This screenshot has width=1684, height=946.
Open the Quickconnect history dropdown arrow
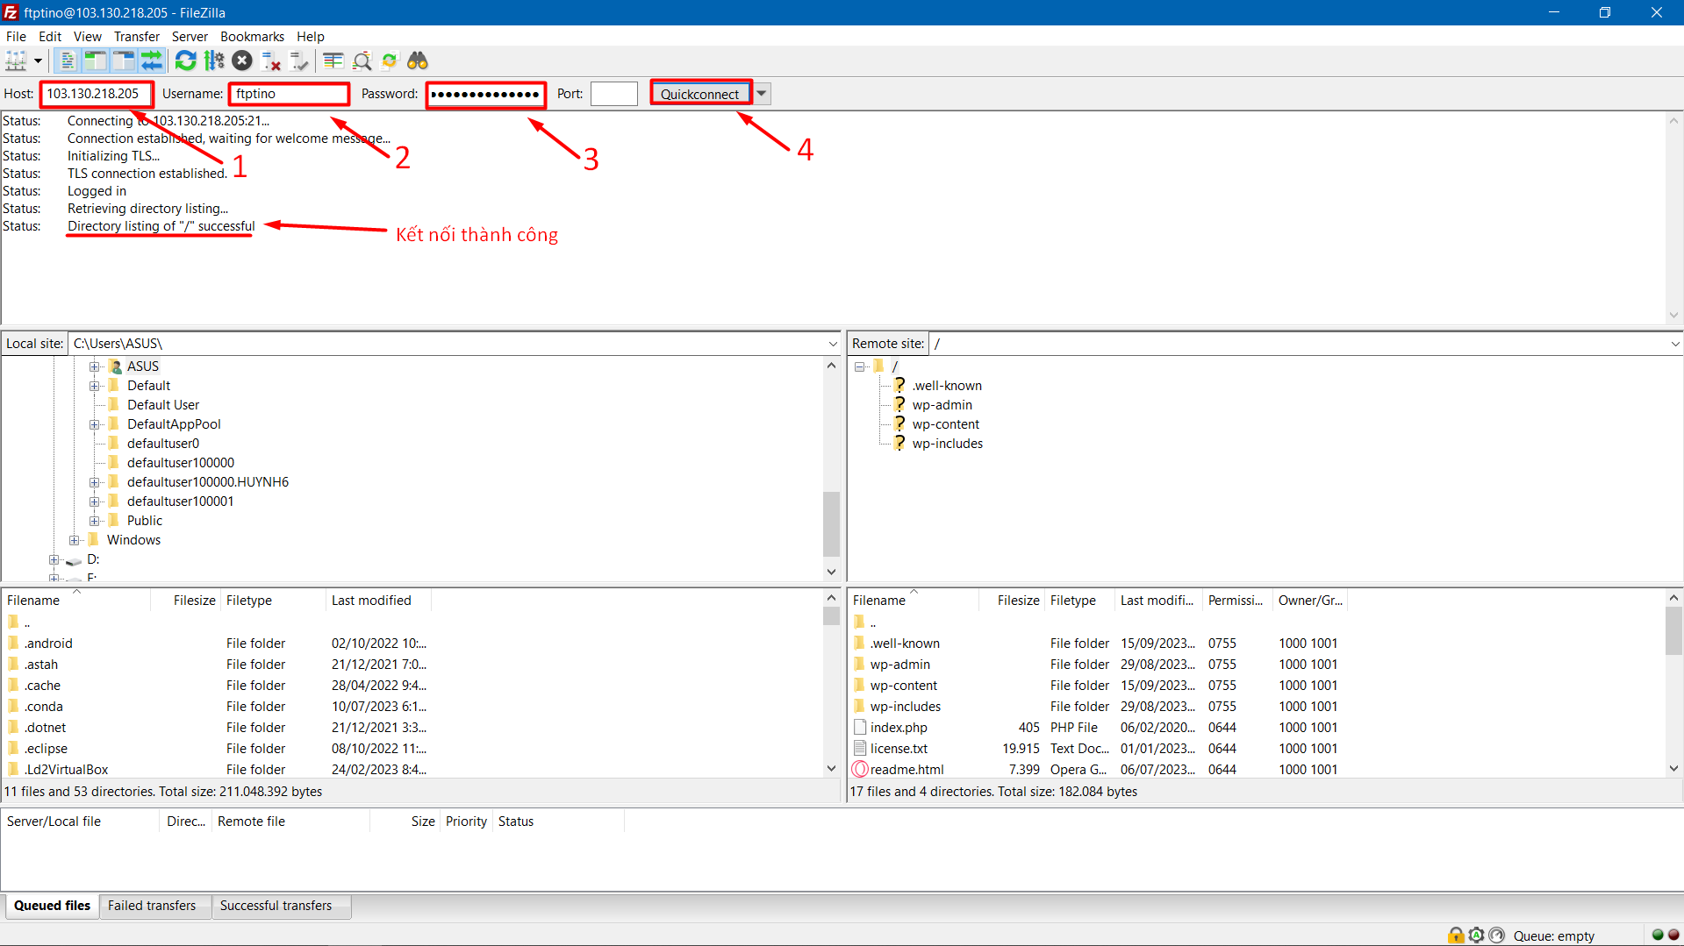pyautogui.click(x=762, y=94)
